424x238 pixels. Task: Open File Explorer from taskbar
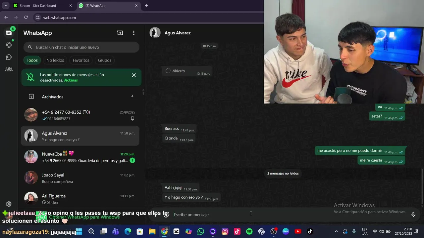[152, 231]
